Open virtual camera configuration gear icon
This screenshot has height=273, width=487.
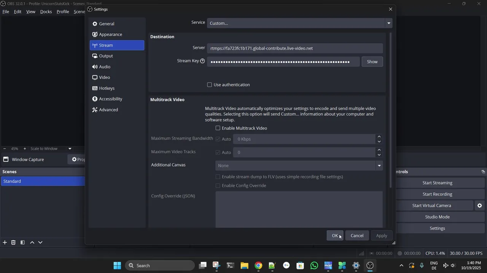[480, 206]
